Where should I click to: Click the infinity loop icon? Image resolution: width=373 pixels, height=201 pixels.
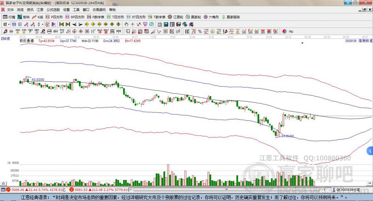291,32
